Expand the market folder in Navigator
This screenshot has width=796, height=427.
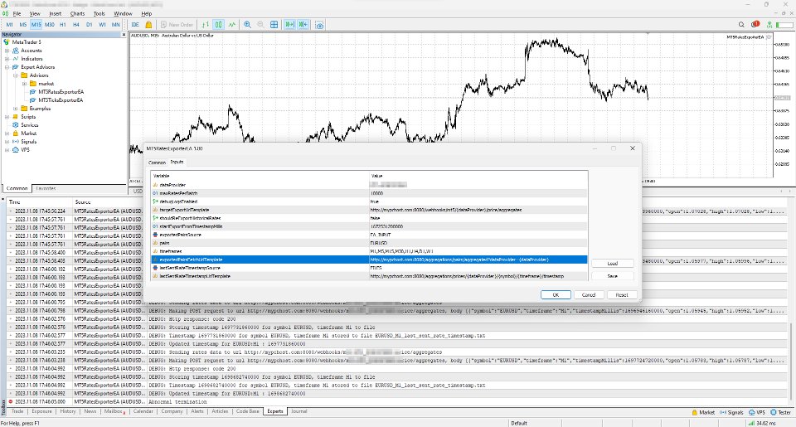24,84
